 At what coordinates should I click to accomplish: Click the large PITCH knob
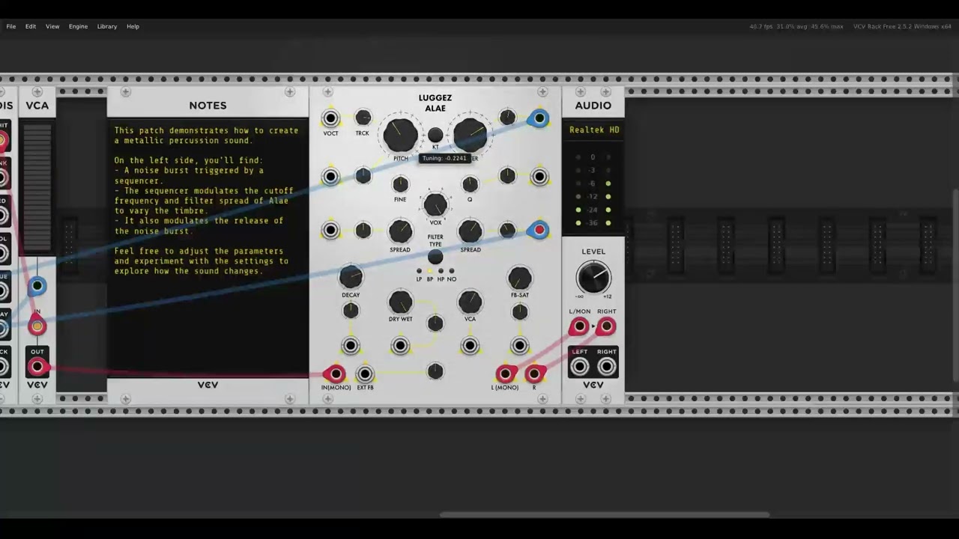(x=400, y=135)
